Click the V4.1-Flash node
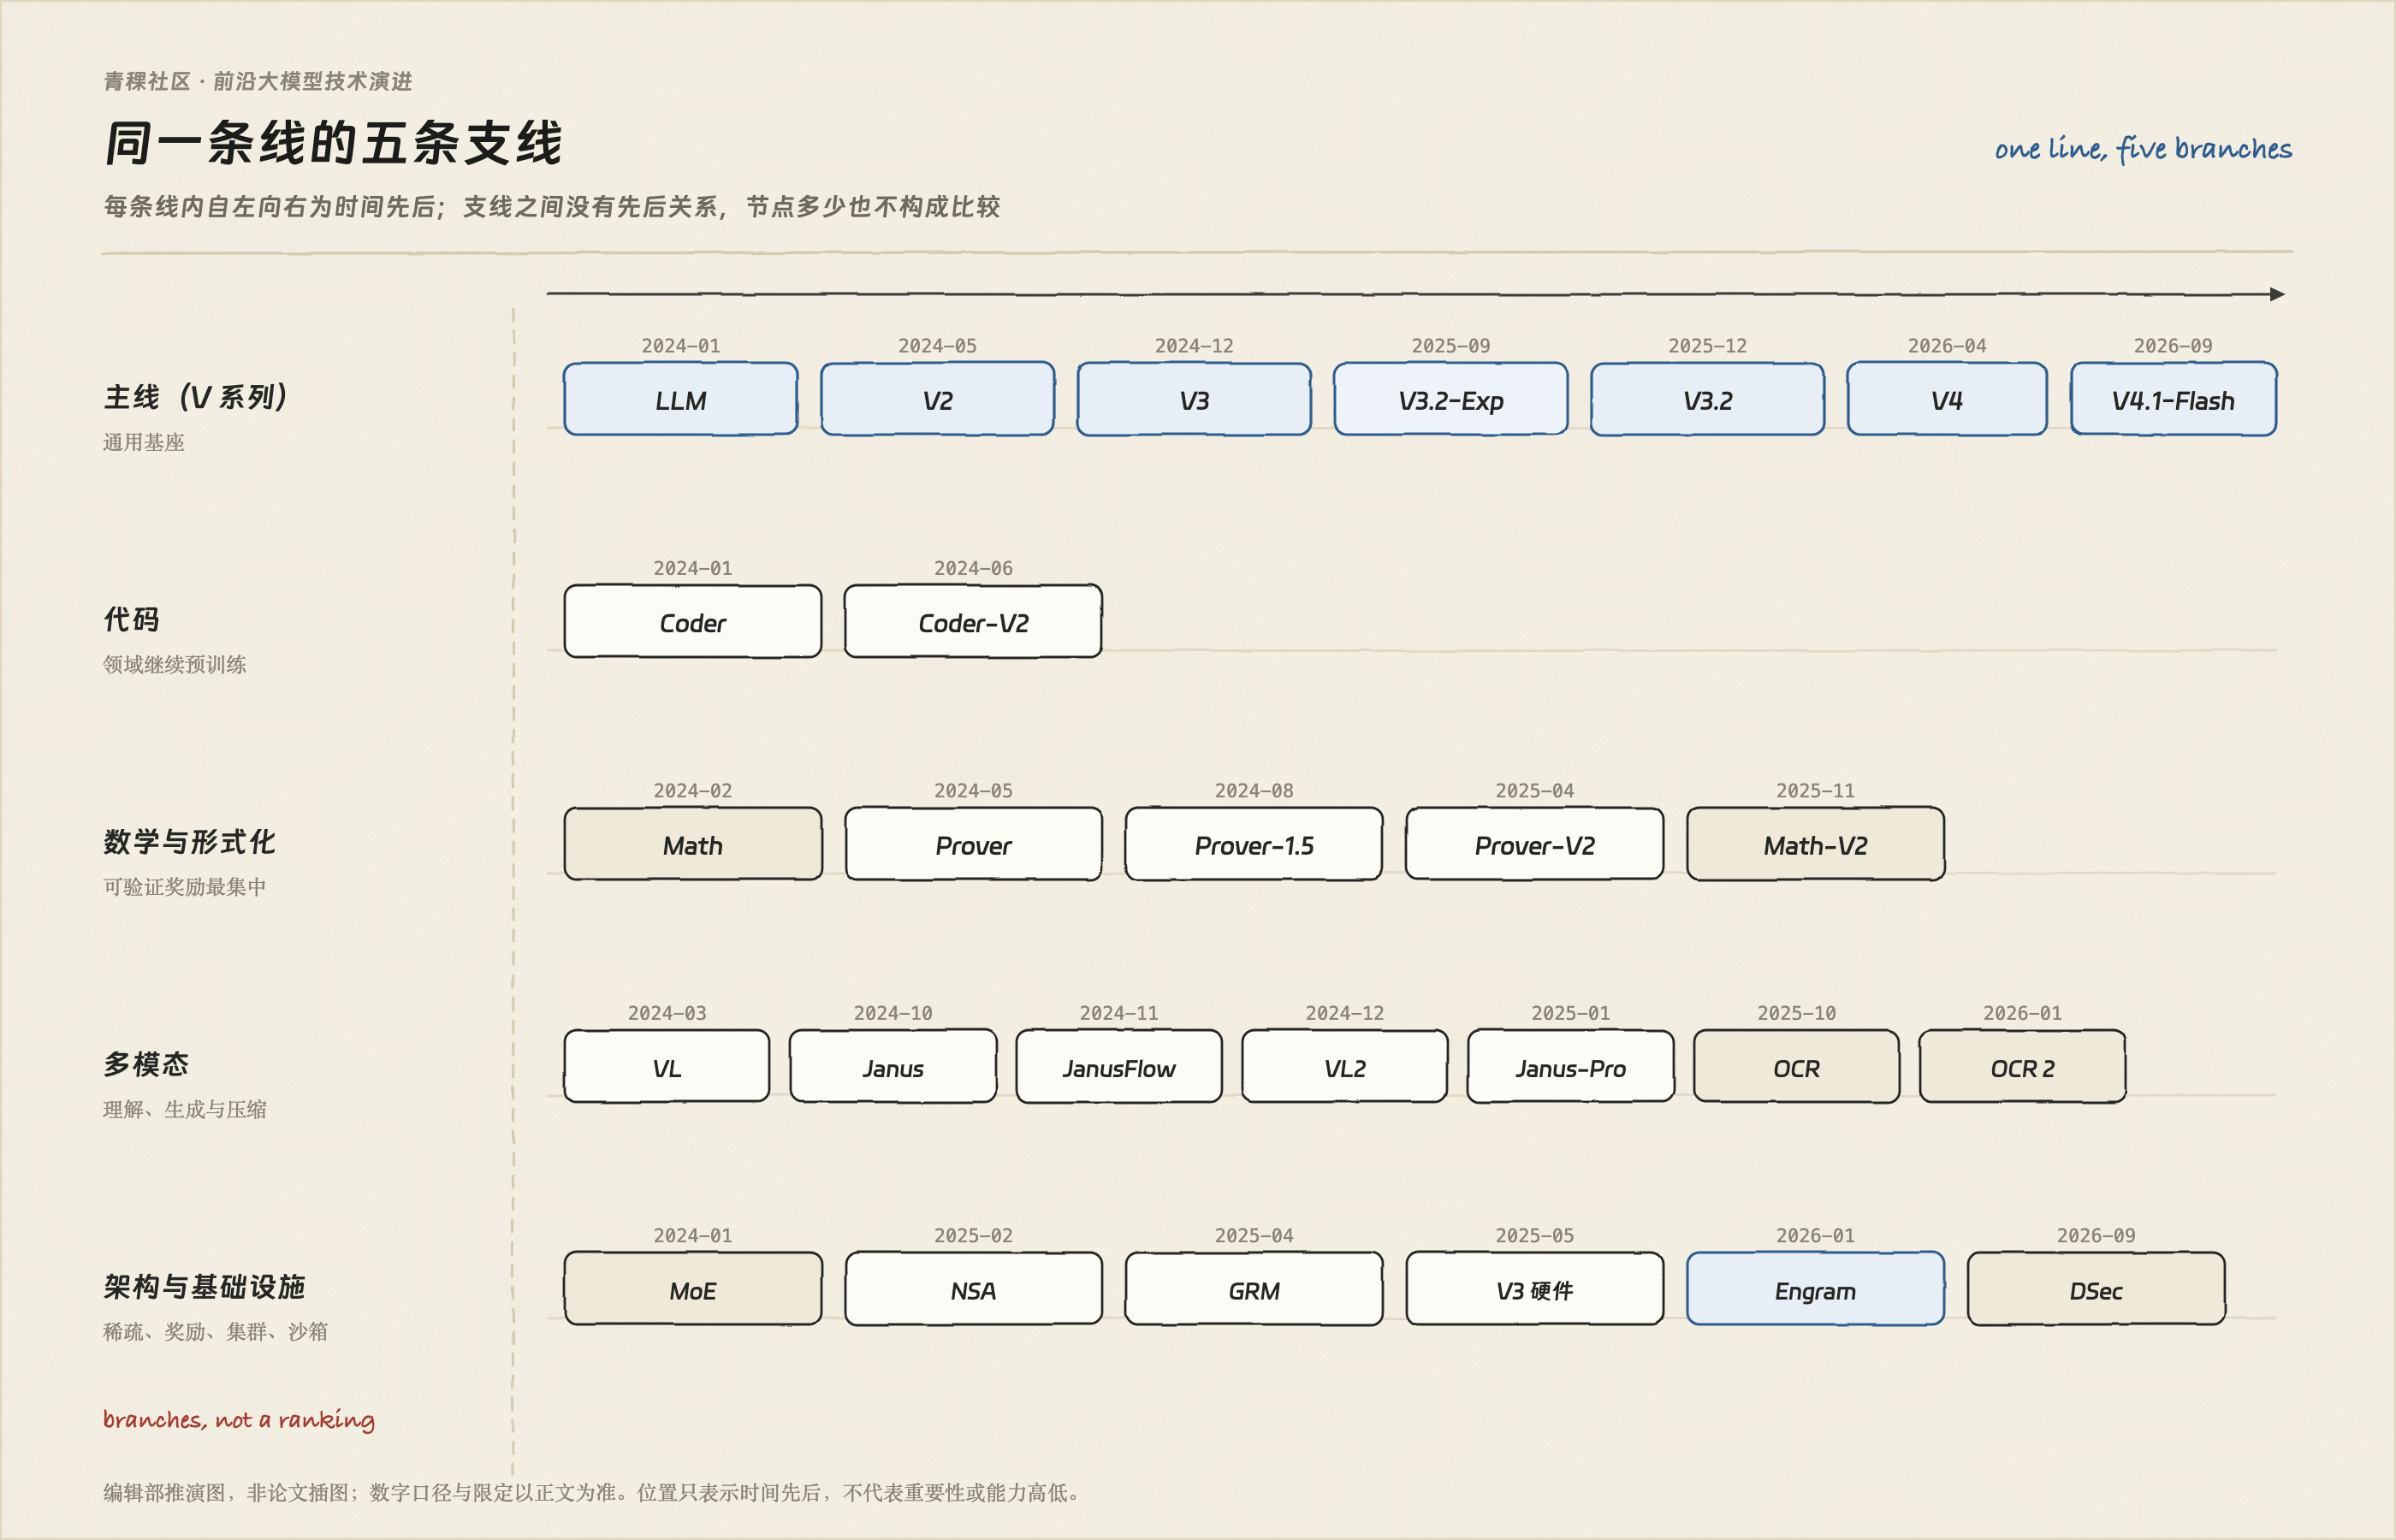This screenshot has height=1540, width=2396. (x=2173, y=399)
